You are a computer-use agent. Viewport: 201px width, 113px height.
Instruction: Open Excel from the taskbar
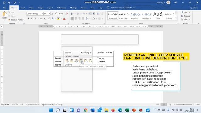127,110
